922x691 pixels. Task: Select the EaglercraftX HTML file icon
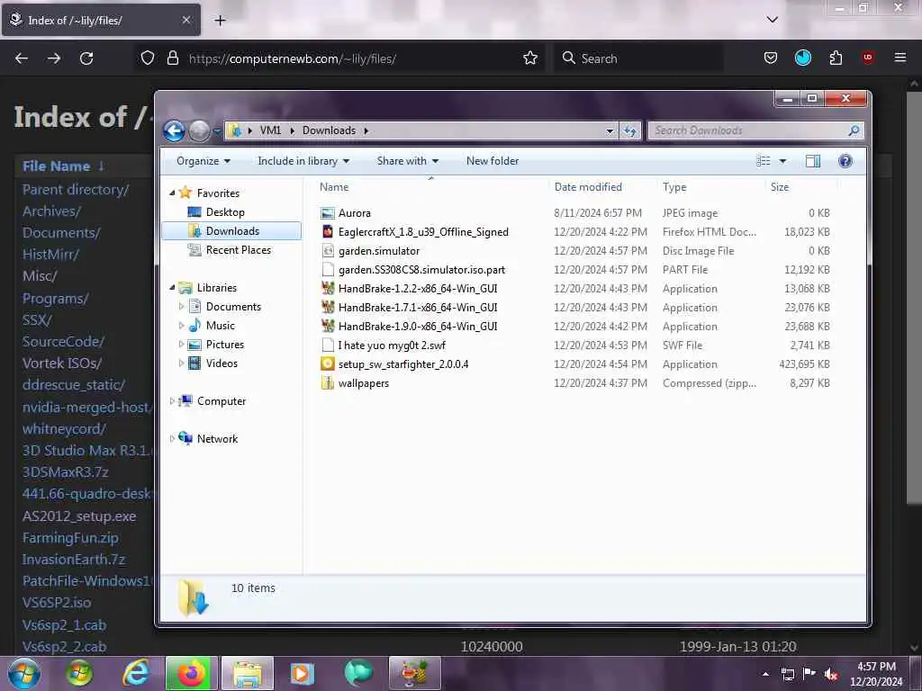328,232
